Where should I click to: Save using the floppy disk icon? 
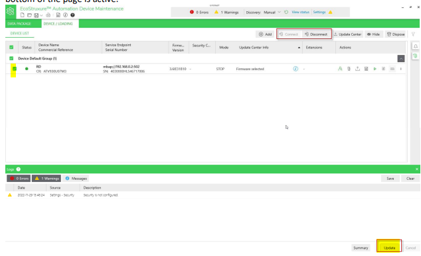coord(37,15)
